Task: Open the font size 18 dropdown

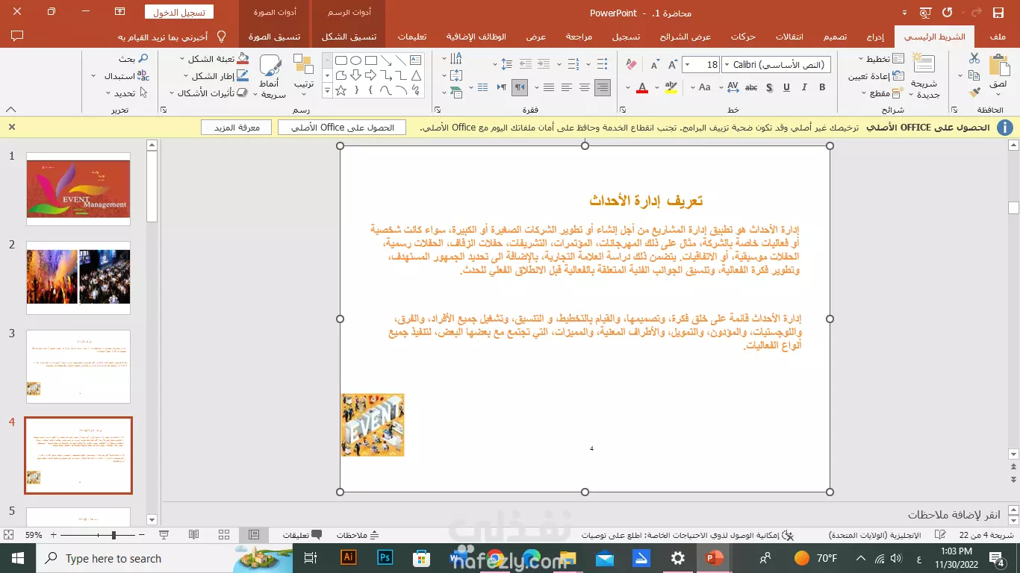Action: point(687,65)
